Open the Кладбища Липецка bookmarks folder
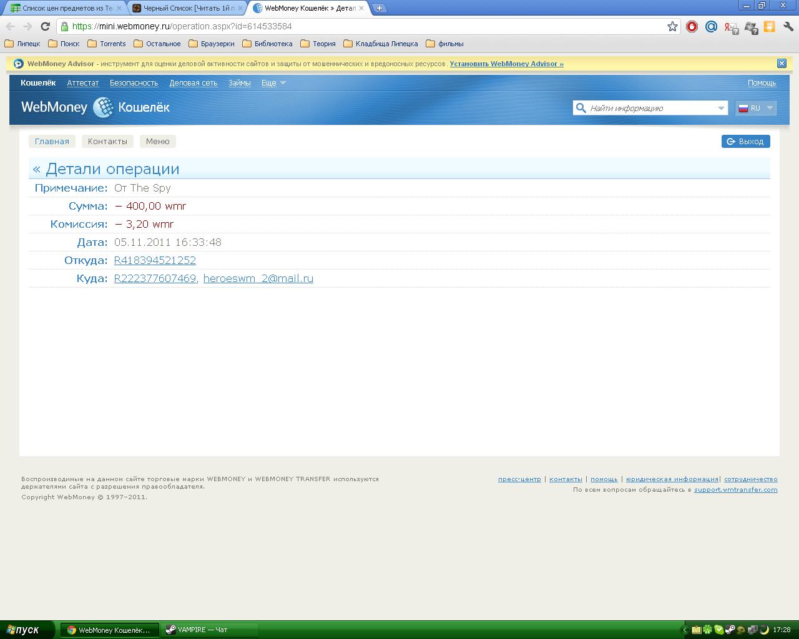This screenshot has height=639, width=799. click(381, 44)
